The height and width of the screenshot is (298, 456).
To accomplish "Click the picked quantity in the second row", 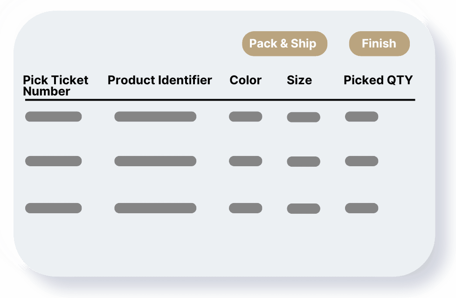I will coord(361,161).
